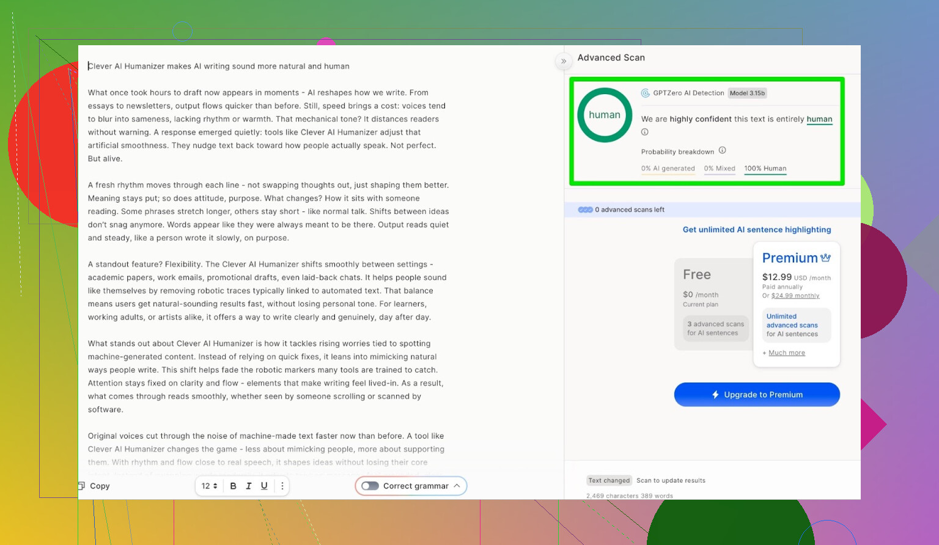Apply italic formatting with I icon
This screenshot has width=939, height=545.
pyautogui.click(x=249, y=486)
